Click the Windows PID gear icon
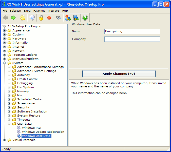Image resolution: width=171 pixels, height=152 pixels. tap(19, 128)
